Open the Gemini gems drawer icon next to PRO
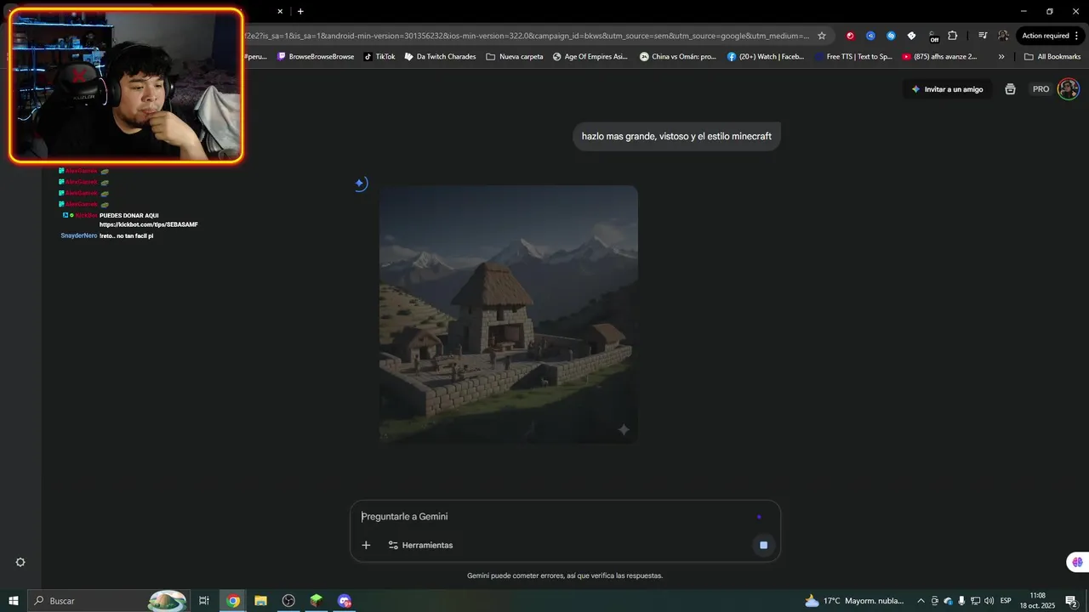Viewport: 1089px width, 612px height. point(1010,89)
